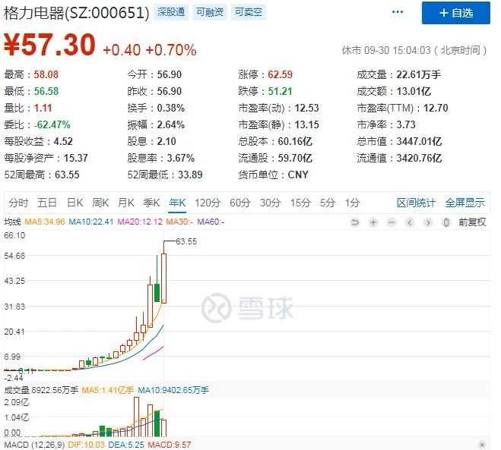Click the green candlestick in the price chart
Image resolution: width=501 pixels, height=450 pixels.
157,292
